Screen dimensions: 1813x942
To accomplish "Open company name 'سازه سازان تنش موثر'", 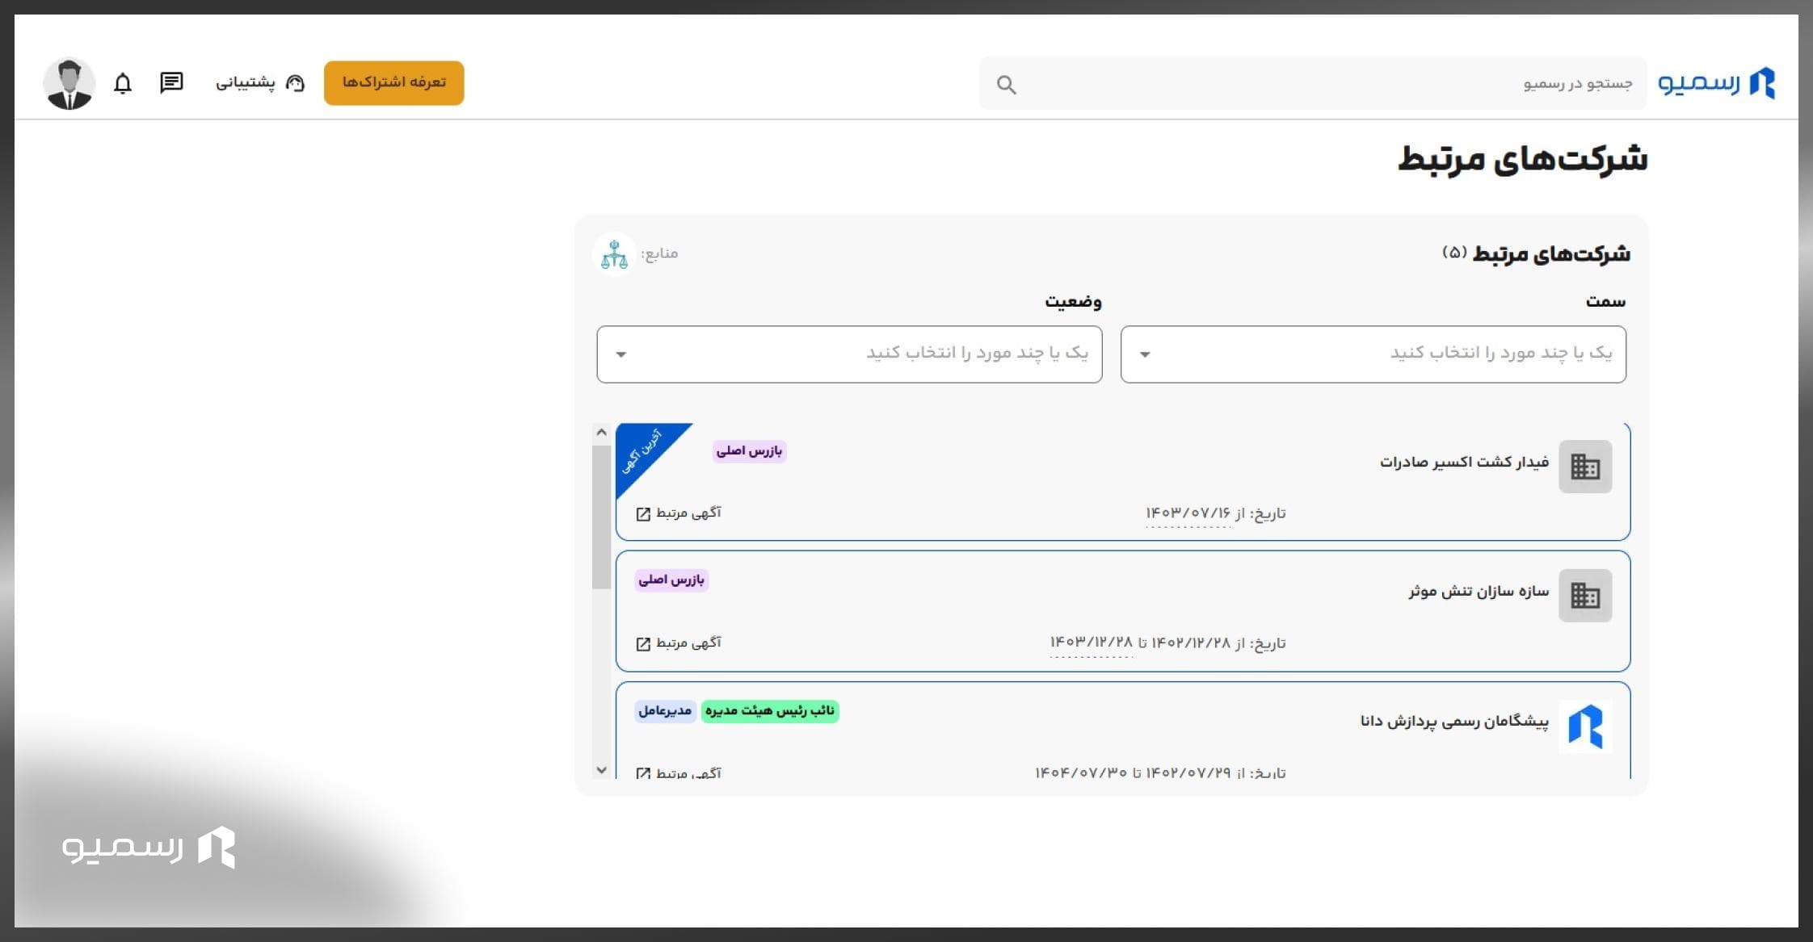I will click(1479, 592).
